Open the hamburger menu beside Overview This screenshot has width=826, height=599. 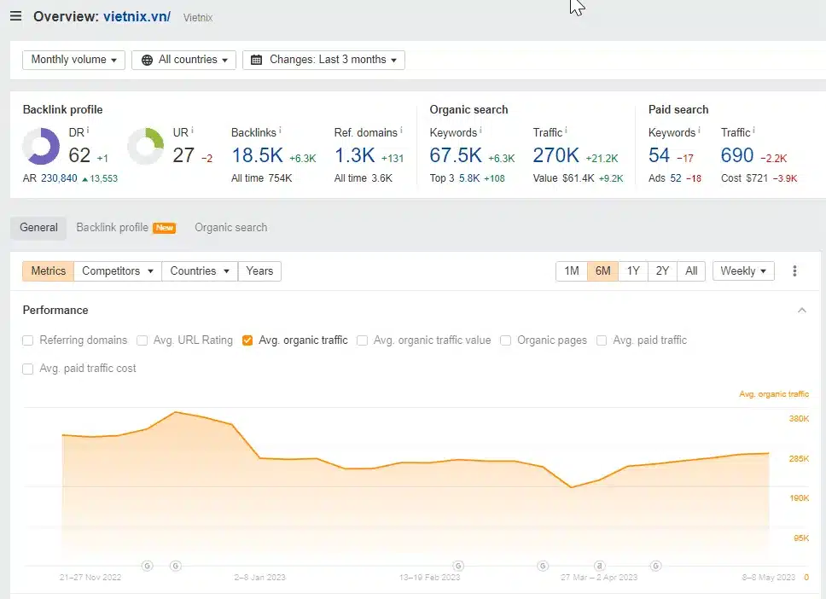click(x=15, y=16)
